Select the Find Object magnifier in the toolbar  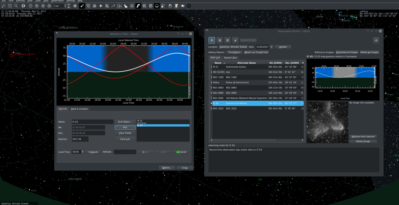point(16,6)
